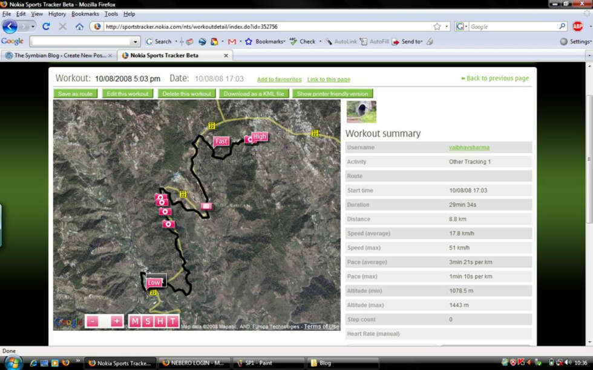The image size is (593, 370).
Task: Open the browser Home icon
Action: point(79,27)
